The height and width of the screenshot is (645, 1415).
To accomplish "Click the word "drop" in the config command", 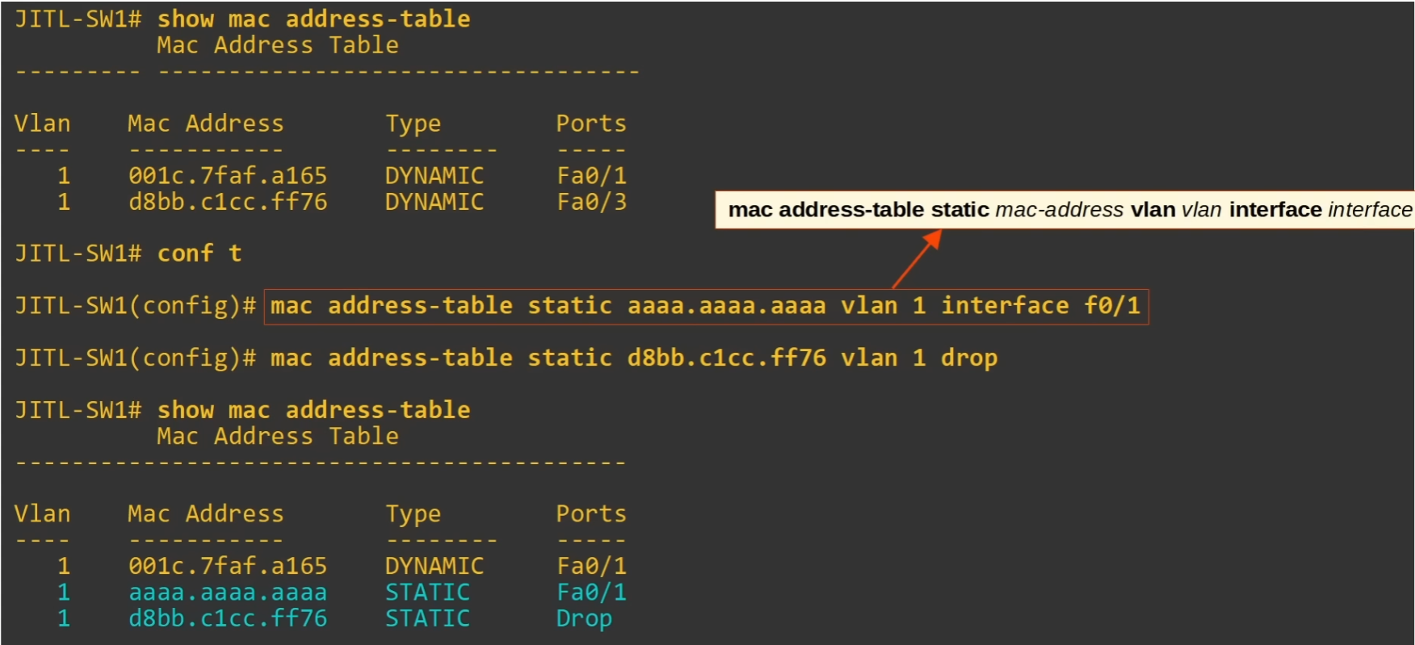I will pos(968,358).
